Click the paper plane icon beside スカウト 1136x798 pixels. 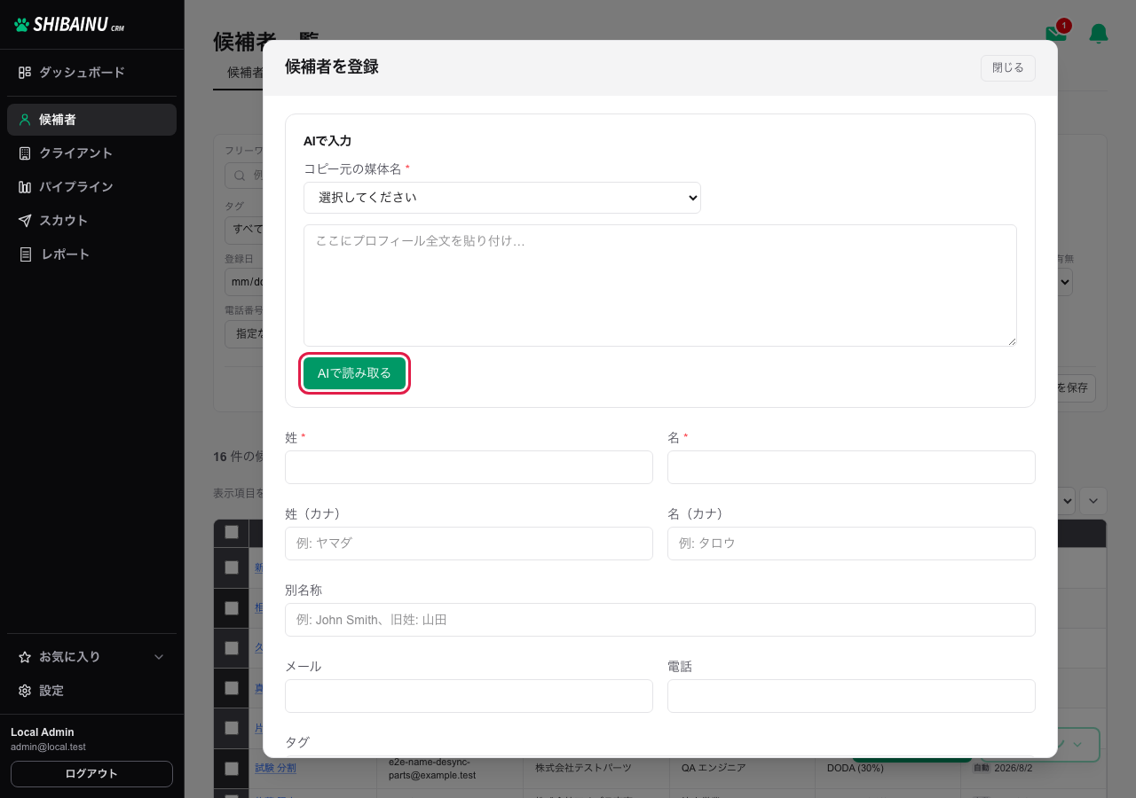coord(25,221)
